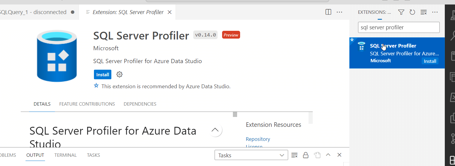Maximize the output panel with chevron up
Viewport: 455px width, 166px height.
coord(328,155)
